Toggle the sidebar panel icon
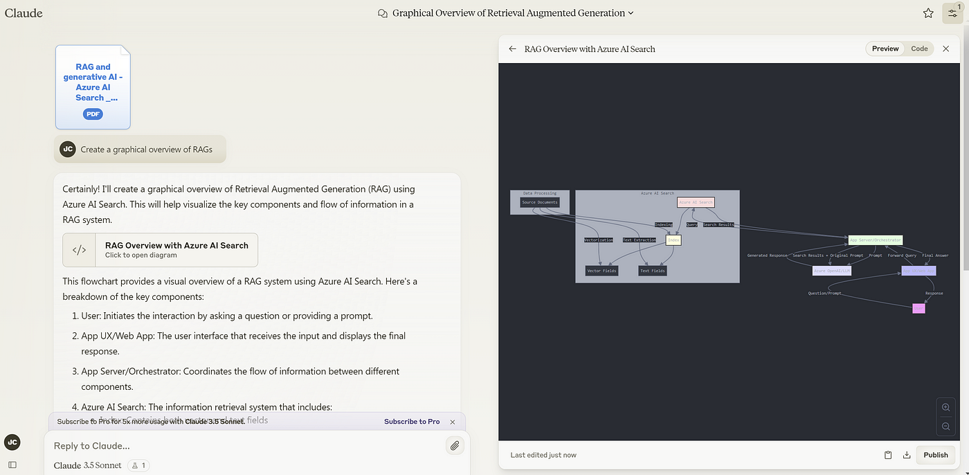Viewport: 969px width, 475px height. (x=12, y=465)
